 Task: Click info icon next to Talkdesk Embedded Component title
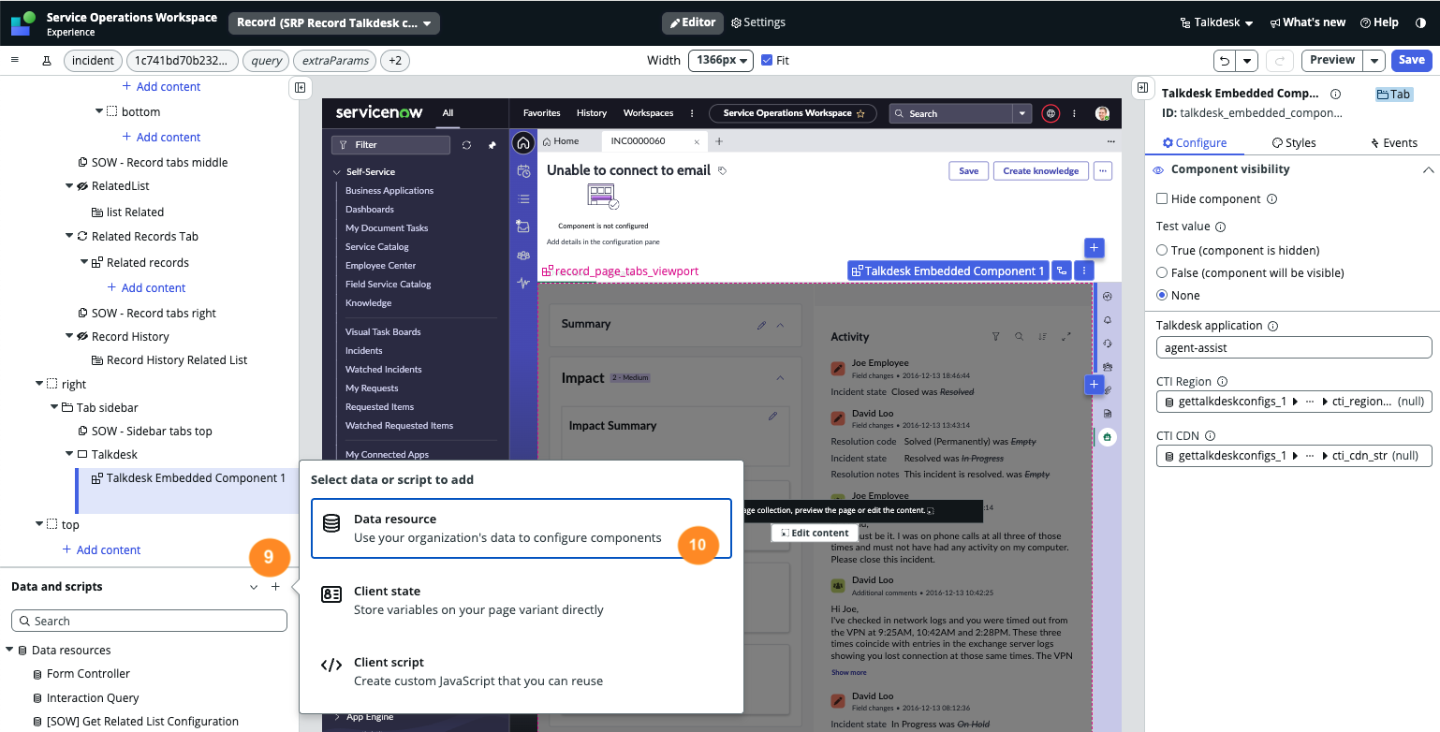1335,94
